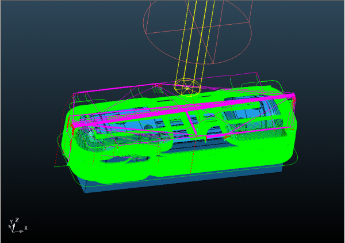This screenshot has width=345, height=243.
Task: Click the center of the tool holder ellipse
Action: (x=198, y=36)
